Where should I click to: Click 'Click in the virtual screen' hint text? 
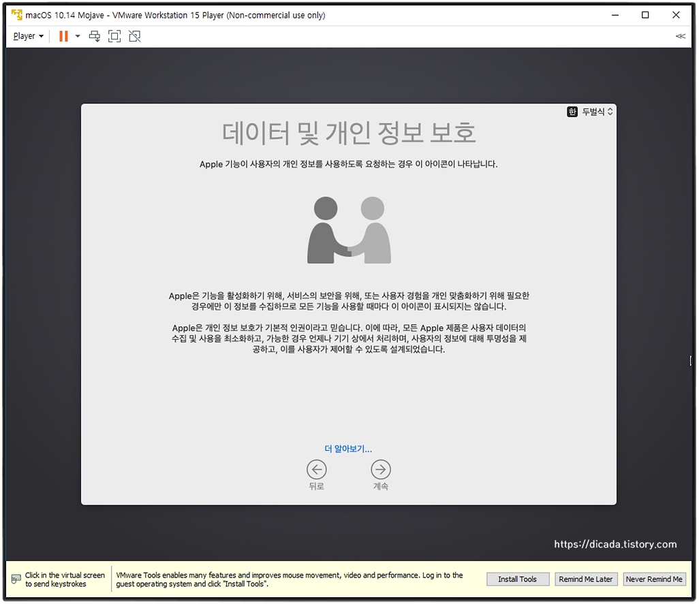click(65, 579)
